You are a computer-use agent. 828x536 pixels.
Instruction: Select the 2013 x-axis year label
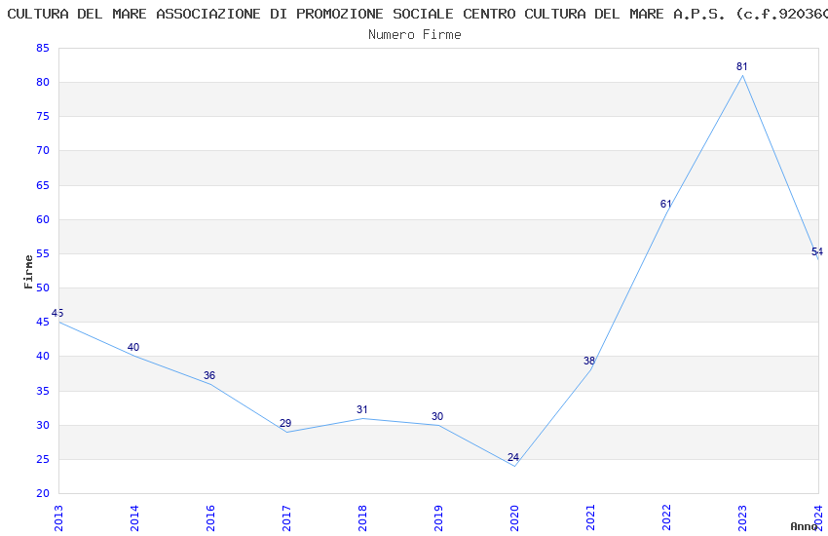pos(58,518)
